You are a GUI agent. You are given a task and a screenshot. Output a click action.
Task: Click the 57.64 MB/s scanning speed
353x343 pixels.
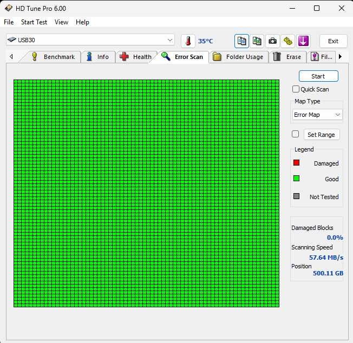[x=326, y=258]
